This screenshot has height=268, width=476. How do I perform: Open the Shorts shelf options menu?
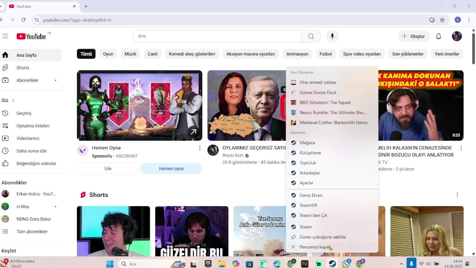pyautogui.click(x=457, y=195)
